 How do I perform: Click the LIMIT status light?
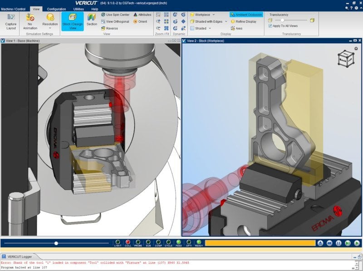tap(118, 242)
